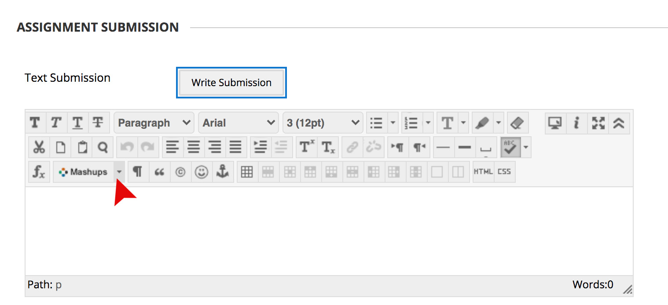Viewport: 668px width, 305px height.
Task: Expand the numbered list style arrow
Action: [428, 123]
